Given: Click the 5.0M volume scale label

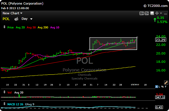Looking at the screenshot, I should 160,95.
